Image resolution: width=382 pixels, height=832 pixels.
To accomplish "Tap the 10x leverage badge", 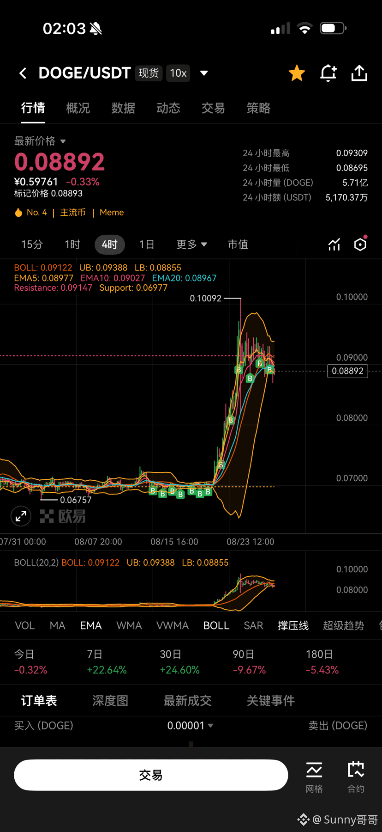I will tap(178, 73).
